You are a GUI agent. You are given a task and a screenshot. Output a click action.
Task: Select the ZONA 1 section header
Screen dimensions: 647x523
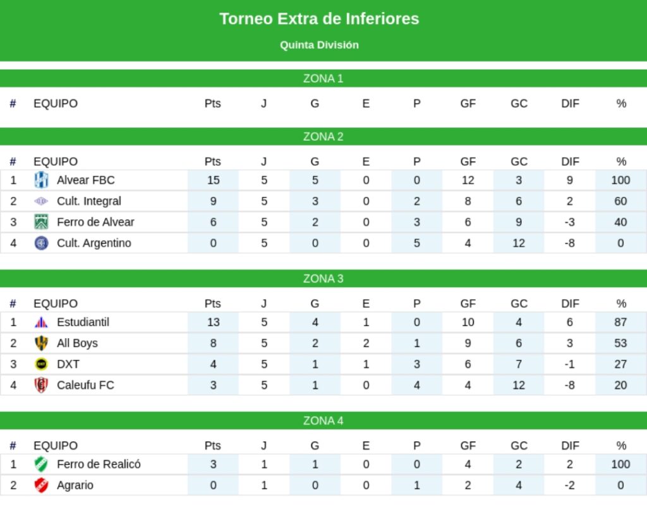(323, 79)
